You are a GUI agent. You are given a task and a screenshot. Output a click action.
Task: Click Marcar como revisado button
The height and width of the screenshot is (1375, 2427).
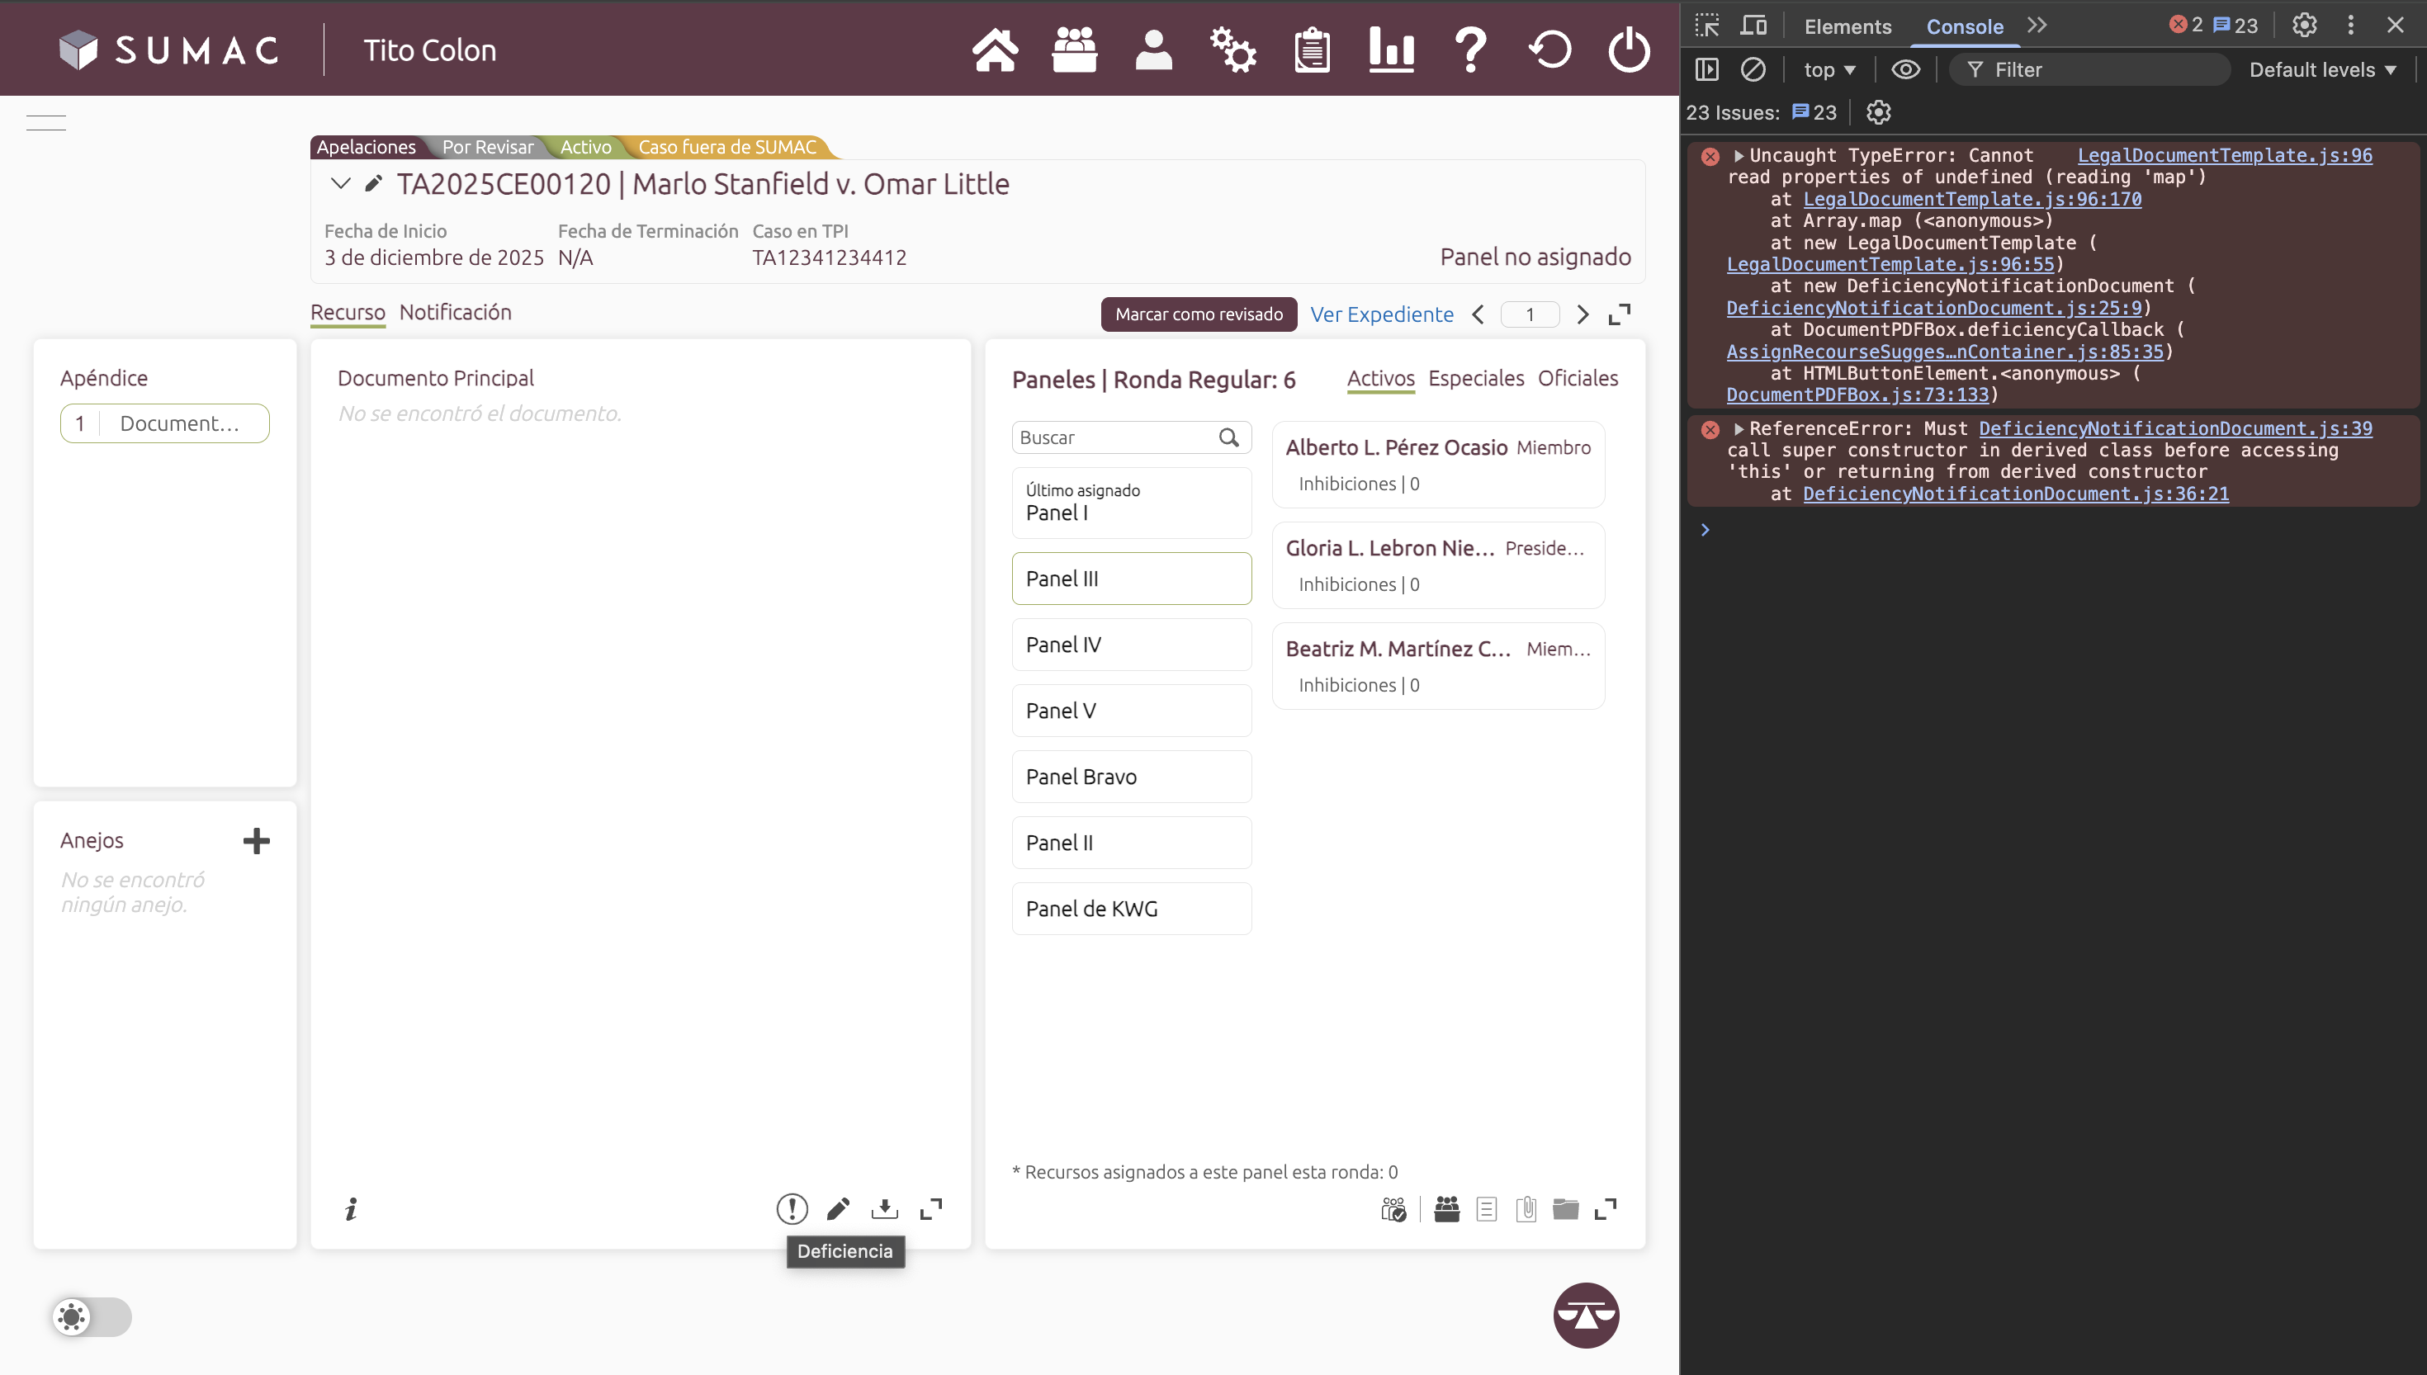[x=1199, y=314]
